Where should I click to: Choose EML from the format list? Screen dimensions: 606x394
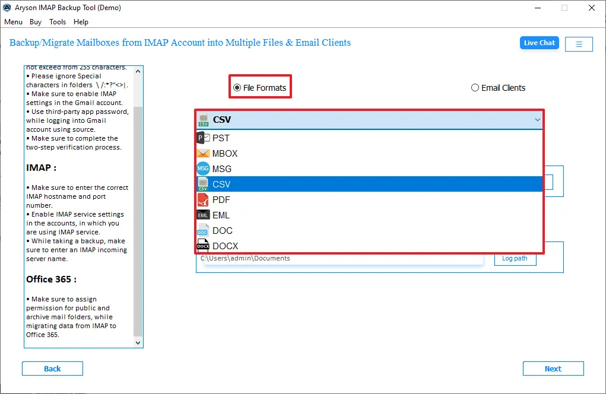(369, 215)
